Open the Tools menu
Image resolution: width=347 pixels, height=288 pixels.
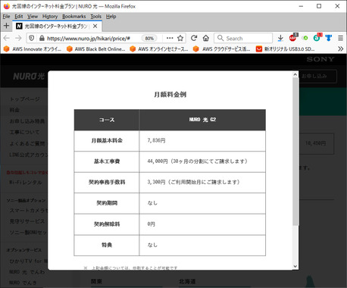pos(95,17)
